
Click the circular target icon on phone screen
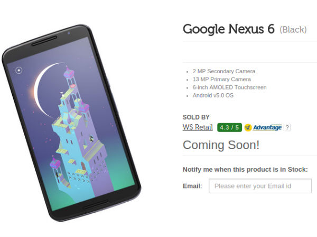pyautogui.click(x=19, y=71)
